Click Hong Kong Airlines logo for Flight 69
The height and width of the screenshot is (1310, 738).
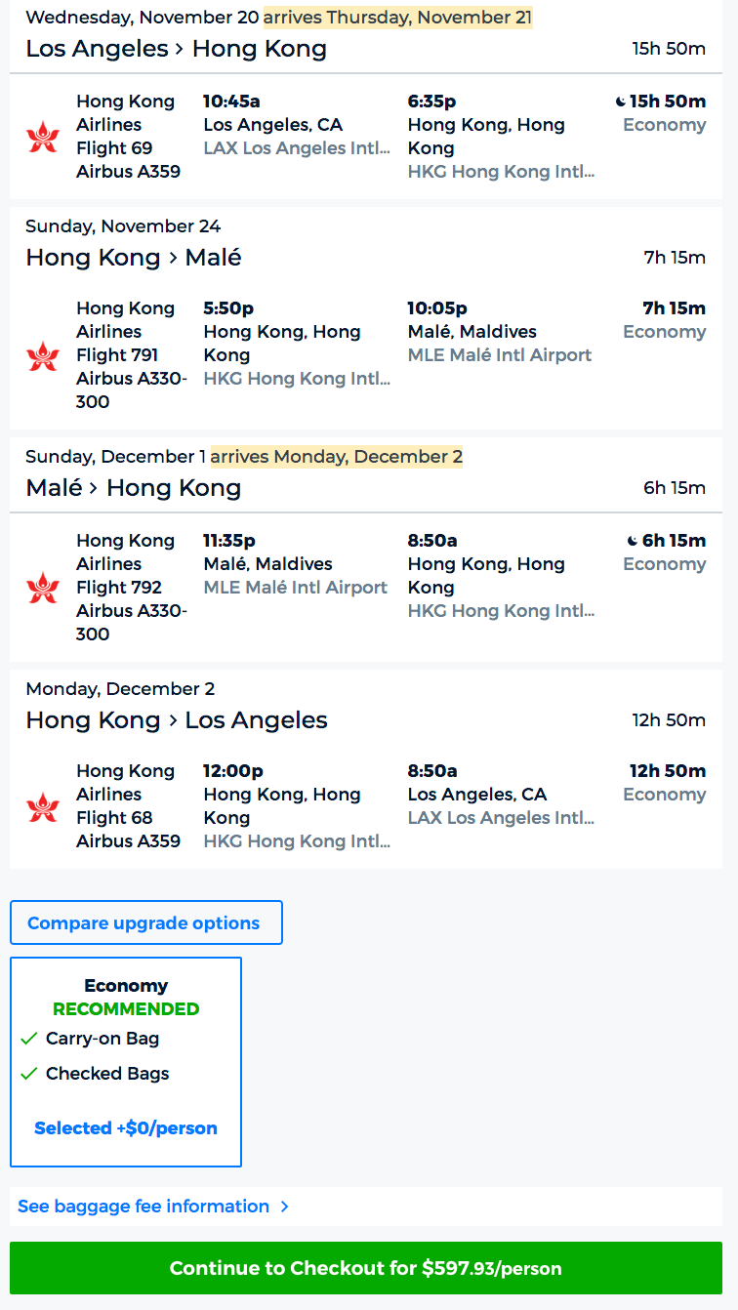click(43, 137)
